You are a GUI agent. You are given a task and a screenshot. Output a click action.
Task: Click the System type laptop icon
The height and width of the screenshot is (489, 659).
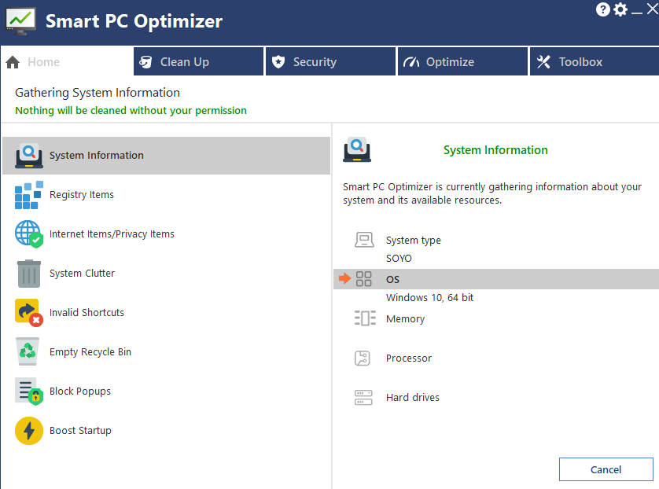(364, 240)
